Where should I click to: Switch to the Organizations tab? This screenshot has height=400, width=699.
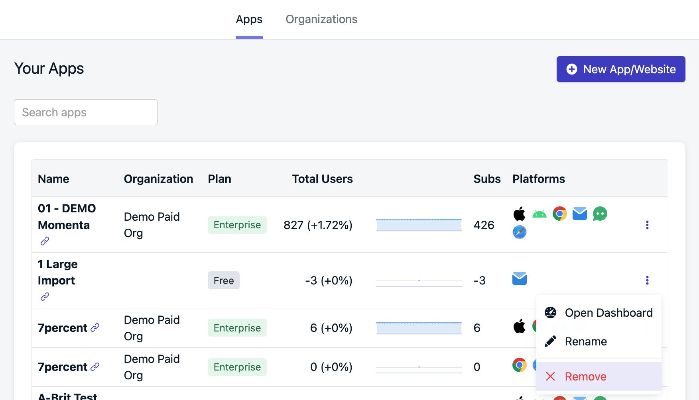point(321,19)
